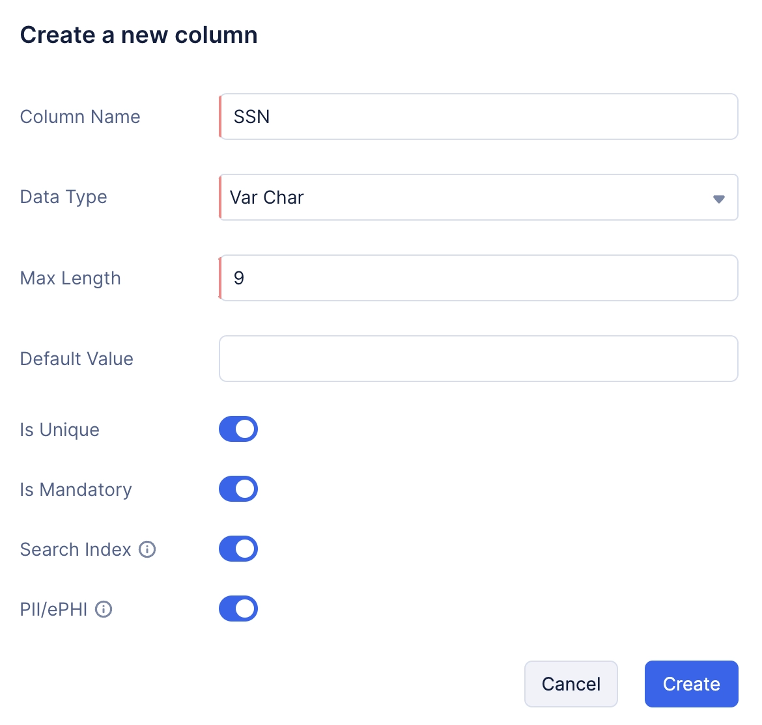762x725 pixels.
Task: Click the info icon next to Search Index
Action: (147, 549)
